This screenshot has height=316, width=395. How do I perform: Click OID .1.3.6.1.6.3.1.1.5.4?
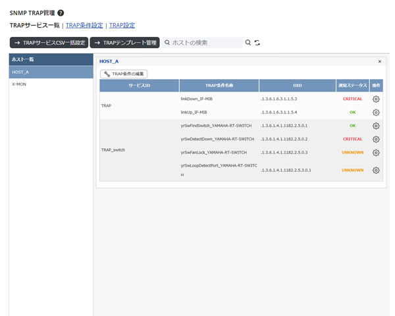coord(278,112)
